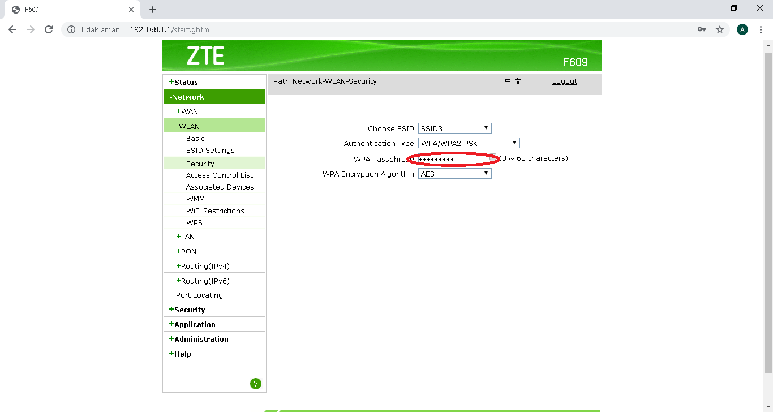The width and height of the screenshot is (773, 412).
Task: Open SSID Settings page
Action: tap(210, 150)
